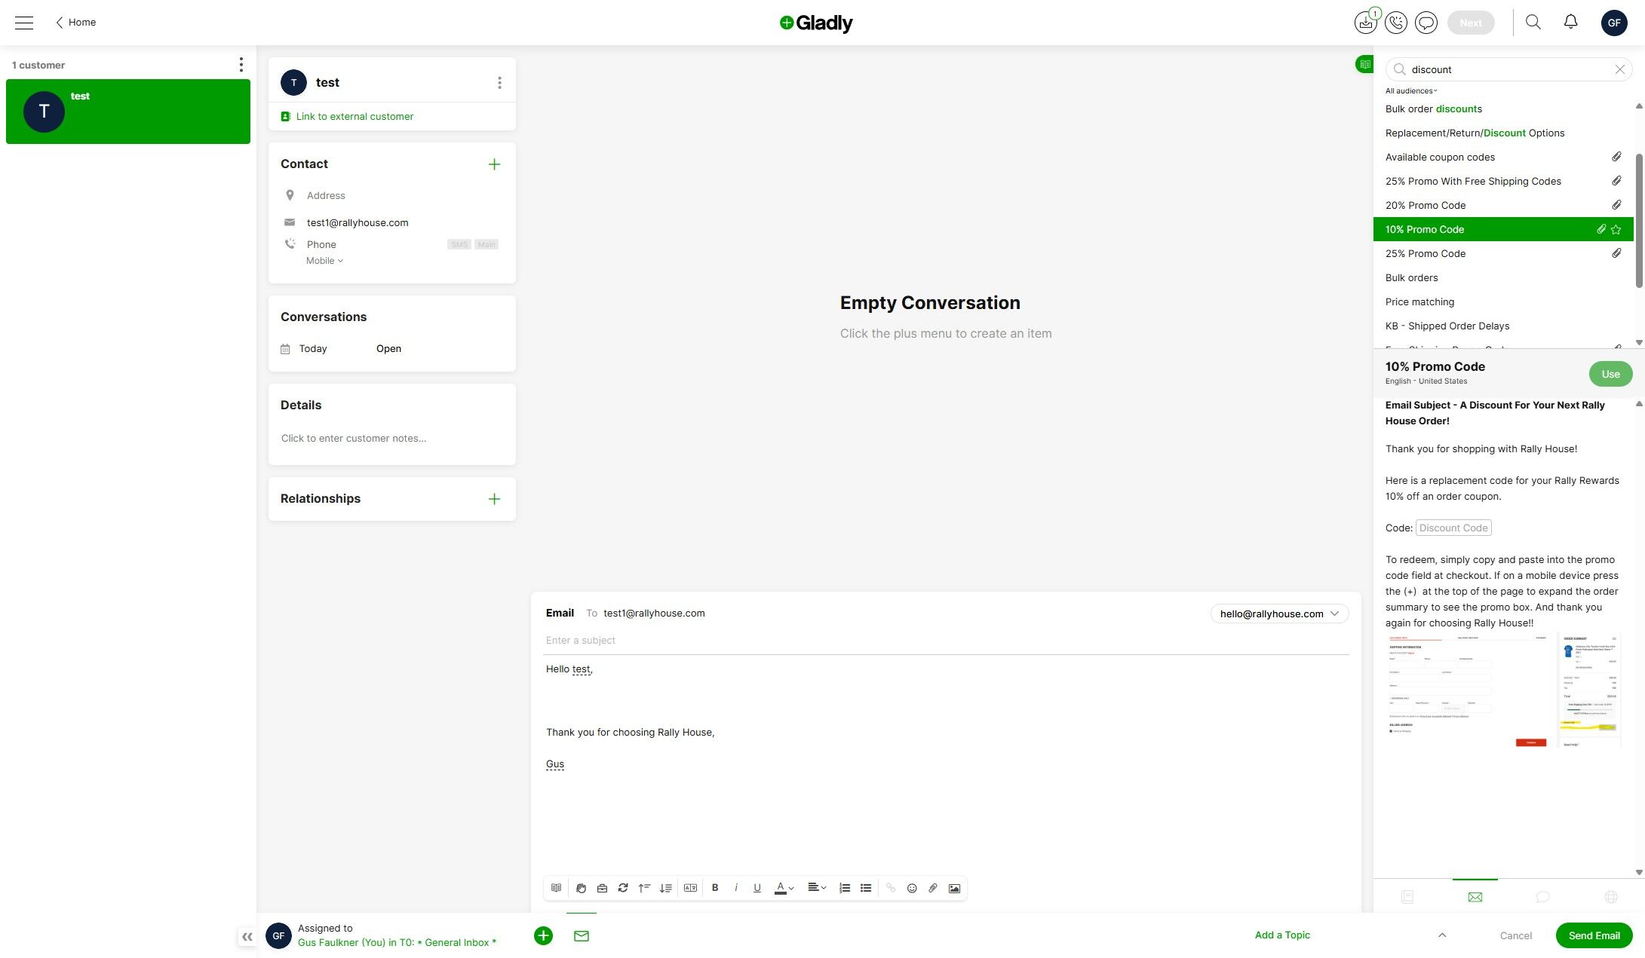Image resolution: width=1645 pixels, height=958 pixels.
Task: Click the briefcase icon in editor toolbar
Action: point(602,888)
